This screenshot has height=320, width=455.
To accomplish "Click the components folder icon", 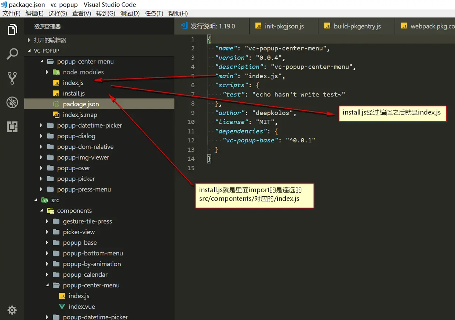I will click(51, 211).
